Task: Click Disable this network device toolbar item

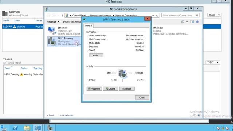Action: 72,22
